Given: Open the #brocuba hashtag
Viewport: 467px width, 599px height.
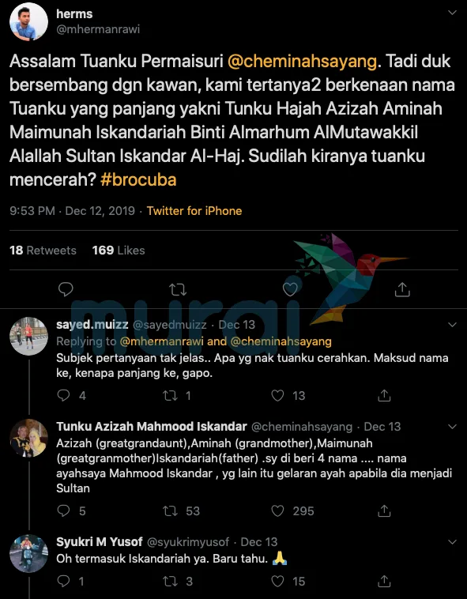Looking at the screenshot, I should (x=138, y=179).
